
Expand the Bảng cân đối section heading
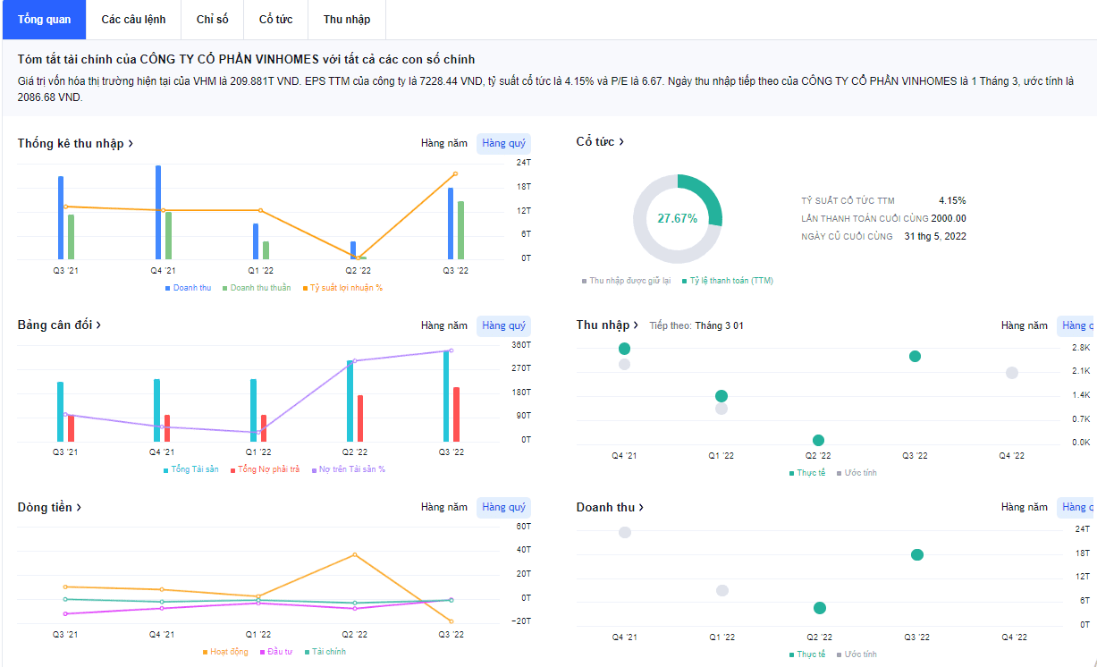coord(60,325)
